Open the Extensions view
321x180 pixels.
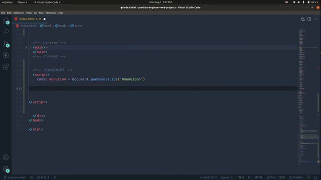pyautogui.click(x=6, y=66)
